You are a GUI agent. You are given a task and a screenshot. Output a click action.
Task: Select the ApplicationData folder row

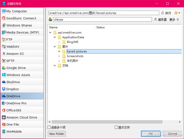coord(73,37)
